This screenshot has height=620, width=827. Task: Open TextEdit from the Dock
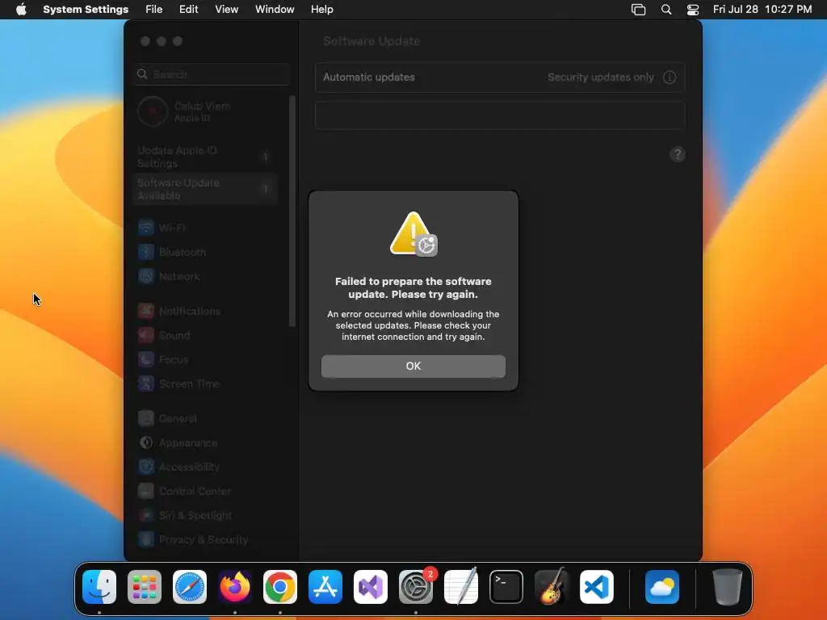[461, 587]
